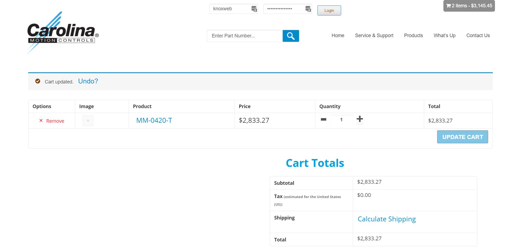This screenshot has width=521, height=249.
Task: Undo the cart update
Action: 88,81
